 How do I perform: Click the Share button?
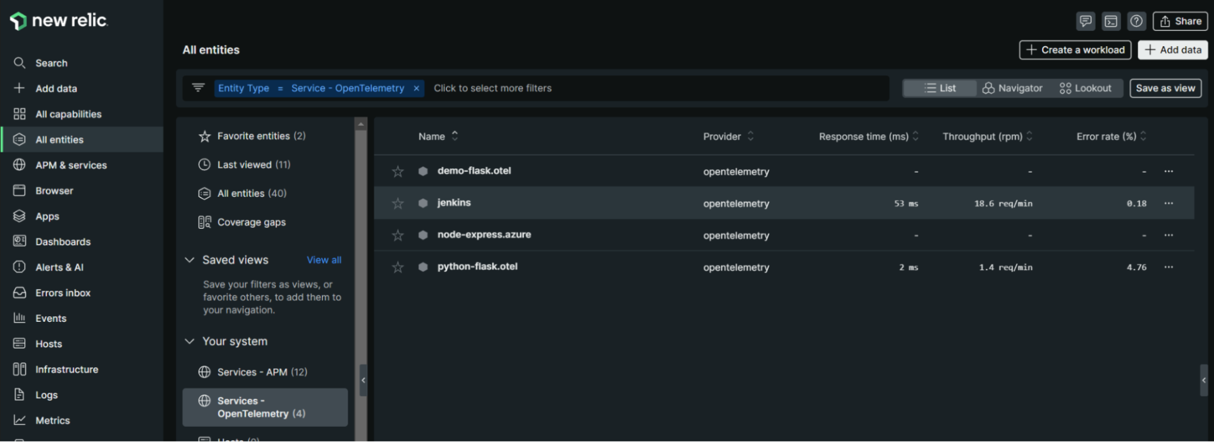(x=1180, y=21)
